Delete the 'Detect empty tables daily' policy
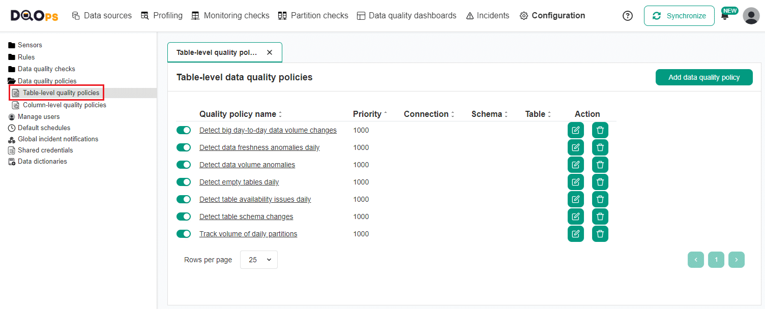Viewport: 765px width, 310px height. point(600,182)
